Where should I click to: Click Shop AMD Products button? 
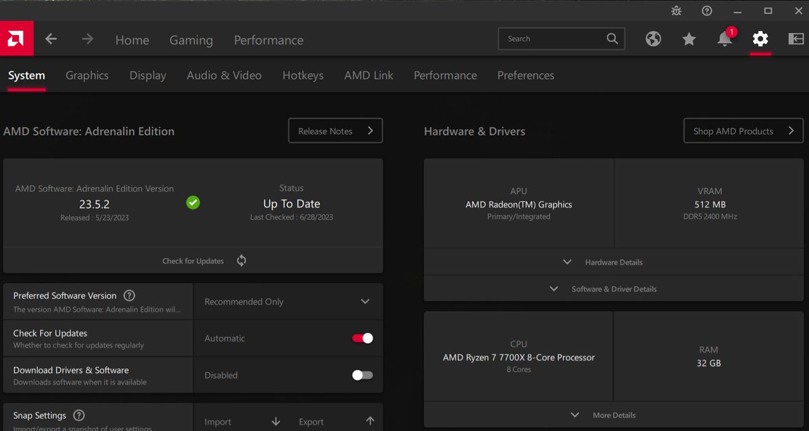tap(744, 131)
